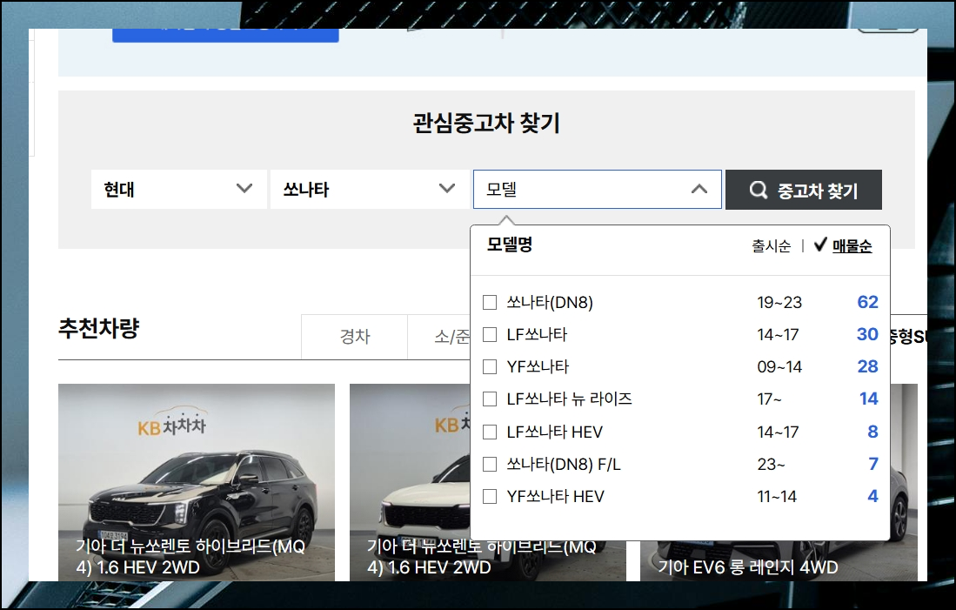Check the 쏘나타(DN8) model checkbox

(490, 303)
